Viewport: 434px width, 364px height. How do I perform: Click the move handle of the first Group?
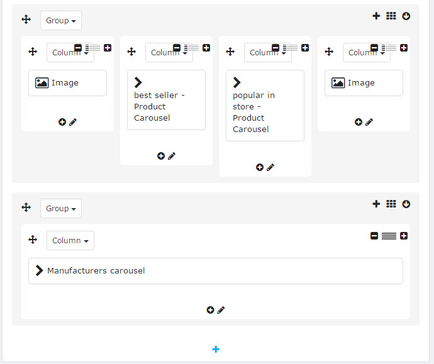tap(26, 19)
